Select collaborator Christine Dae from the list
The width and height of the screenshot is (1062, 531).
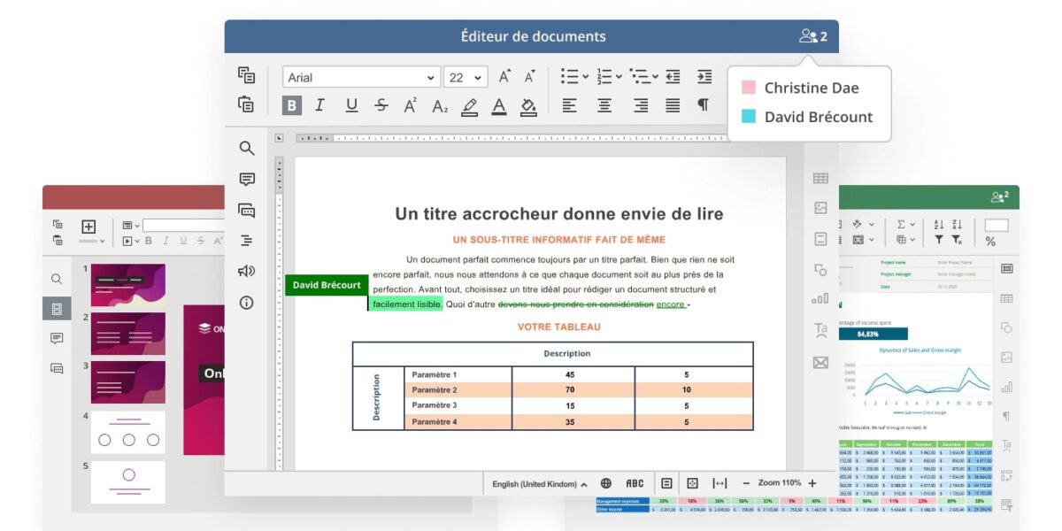pos(810,88)
